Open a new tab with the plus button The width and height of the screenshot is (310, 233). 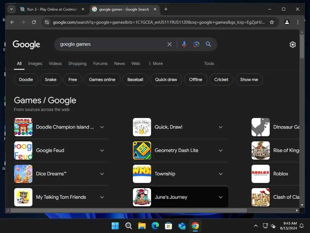pyautogui.click(x=166, y=9)
